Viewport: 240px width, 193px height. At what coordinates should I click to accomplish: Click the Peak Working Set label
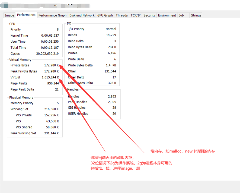click(23, 133)
